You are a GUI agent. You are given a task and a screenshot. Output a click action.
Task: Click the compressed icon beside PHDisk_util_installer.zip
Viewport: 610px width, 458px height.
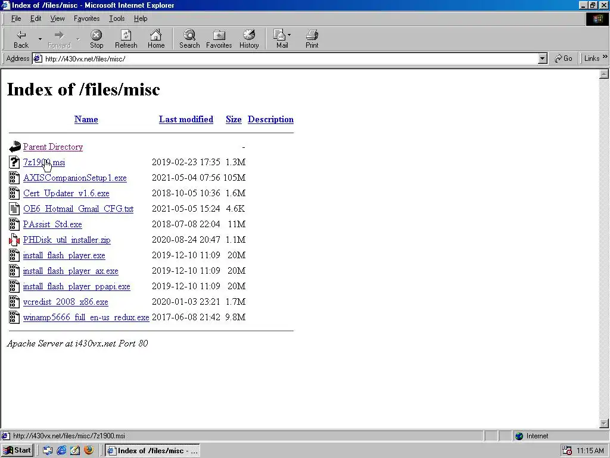click(x=14, y=240)
